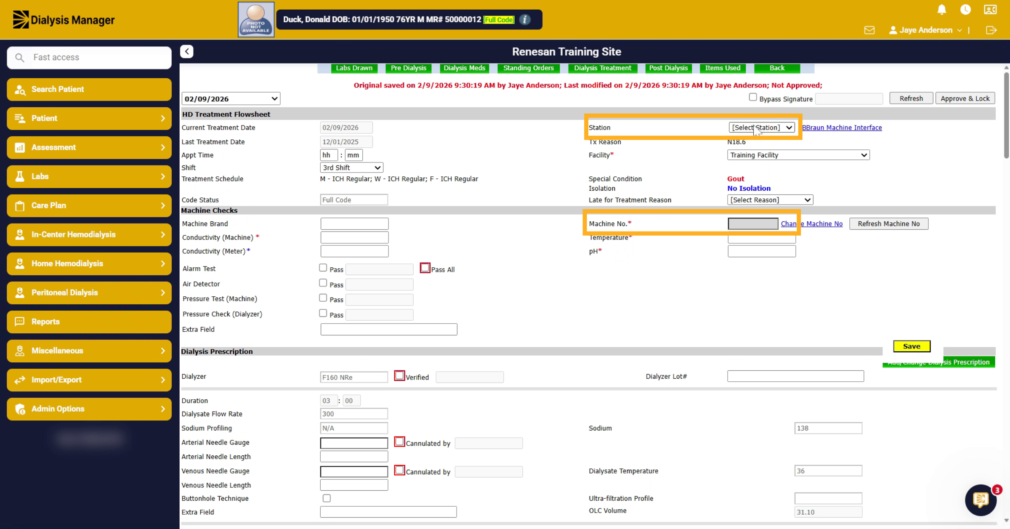Click the search magnifier in Fast access
This screenshot has width=1010, height=529.
pos(19,57)
